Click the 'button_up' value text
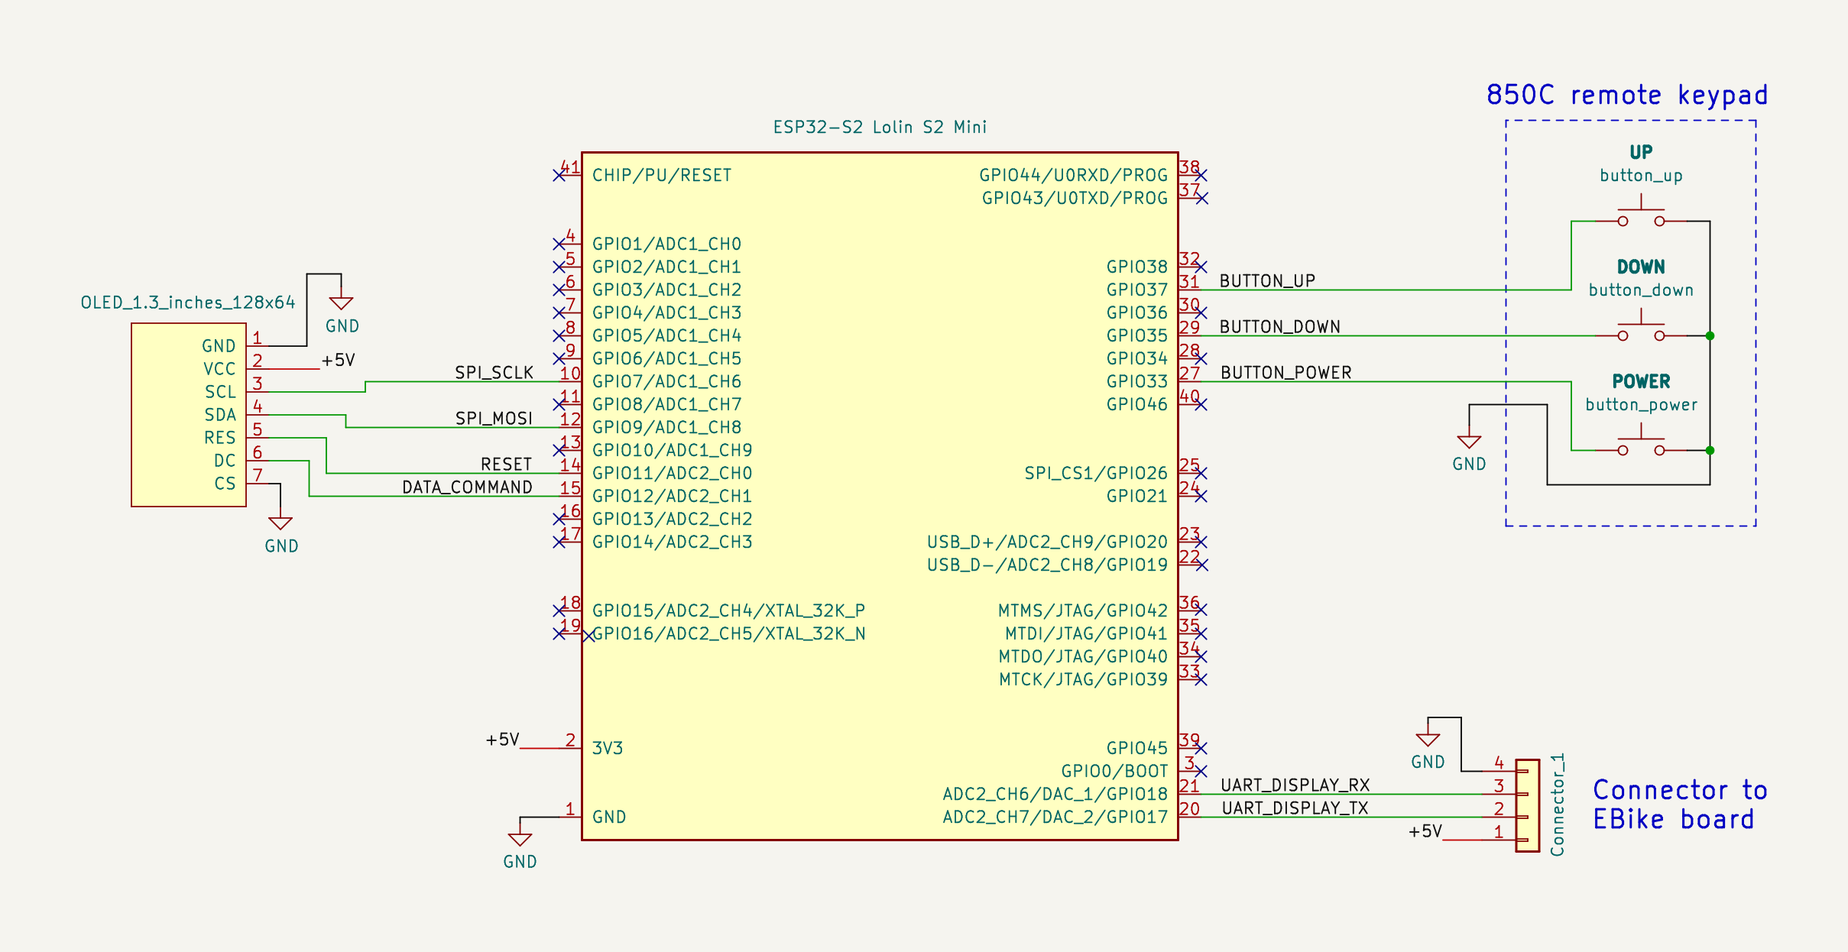The width and height of the screenshot is (1848, 952). point(1641,176)
